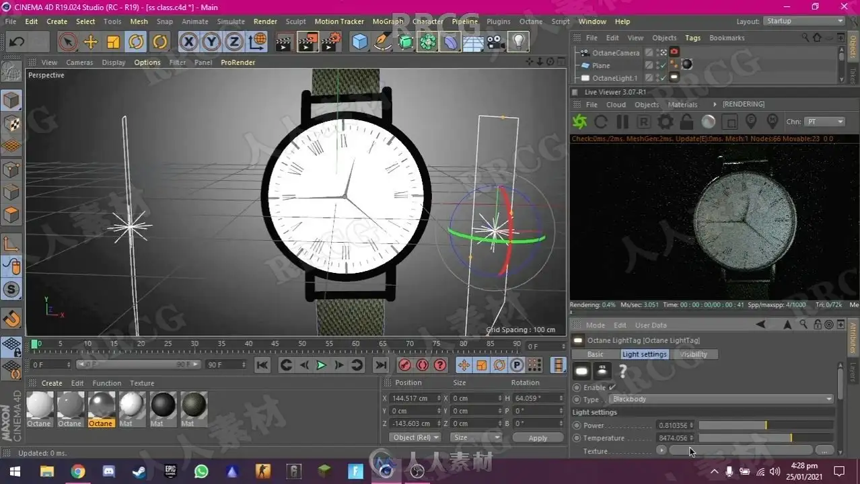Viewport: 860px width, 484px height.
Task: Enable render region in Live Viewer
Action: [730, 122]
